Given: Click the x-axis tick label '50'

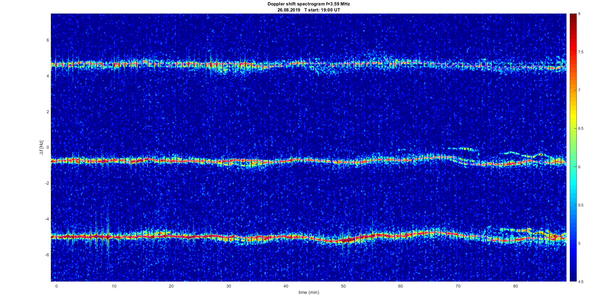Looking at the screenshot, I should [x=343, y=286].
